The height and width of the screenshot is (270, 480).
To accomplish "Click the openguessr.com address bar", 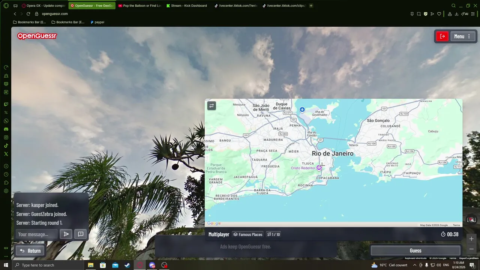I will coord(55,14).
